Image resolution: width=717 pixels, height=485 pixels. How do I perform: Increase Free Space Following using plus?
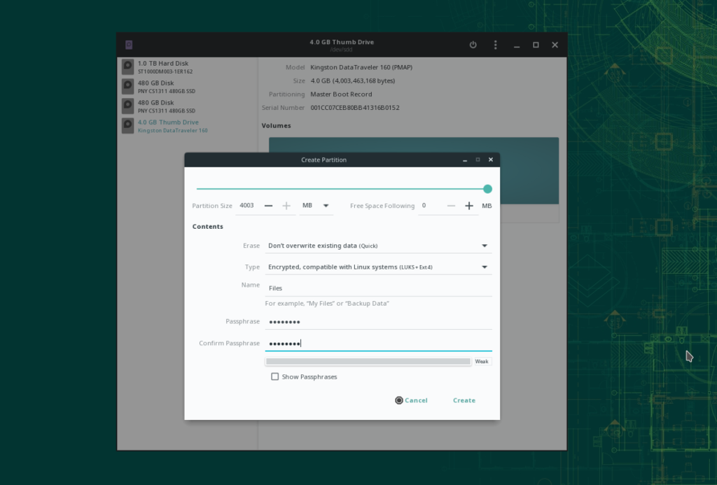coord(469,205)
